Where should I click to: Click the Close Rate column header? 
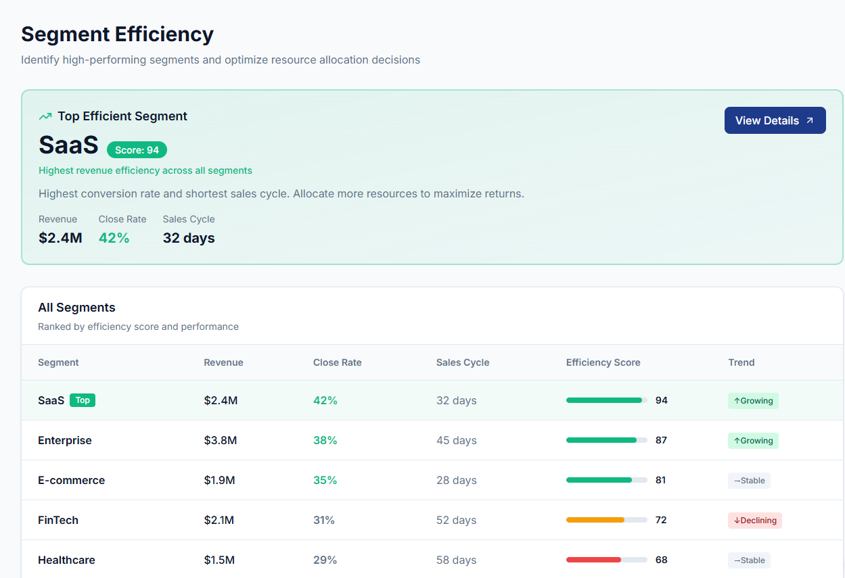(337, 362)
